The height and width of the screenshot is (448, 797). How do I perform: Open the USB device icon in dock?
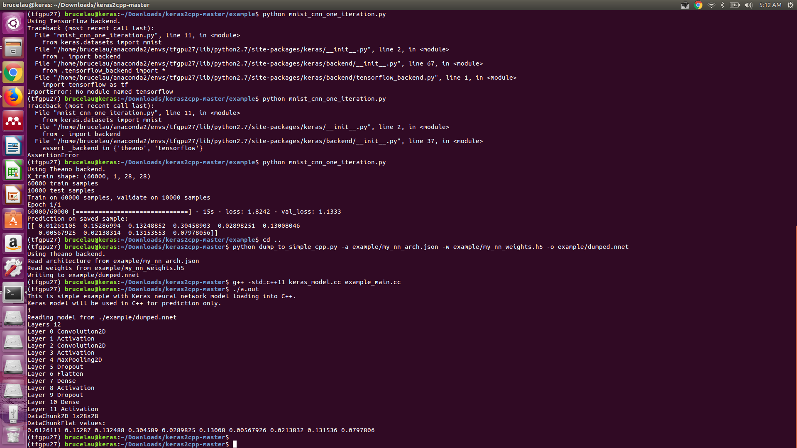click(13, 414)
